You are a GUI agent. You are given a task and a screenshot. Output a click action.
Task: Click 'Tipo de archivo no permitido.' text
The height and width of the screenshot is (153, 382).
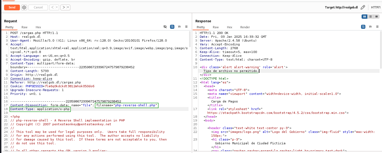pyautogui.click(x=231, y=71)
